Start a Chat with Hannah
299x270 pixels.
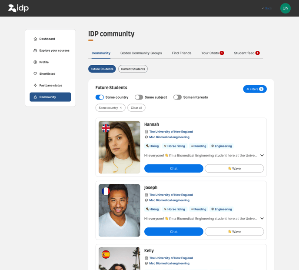pos(173,169)
